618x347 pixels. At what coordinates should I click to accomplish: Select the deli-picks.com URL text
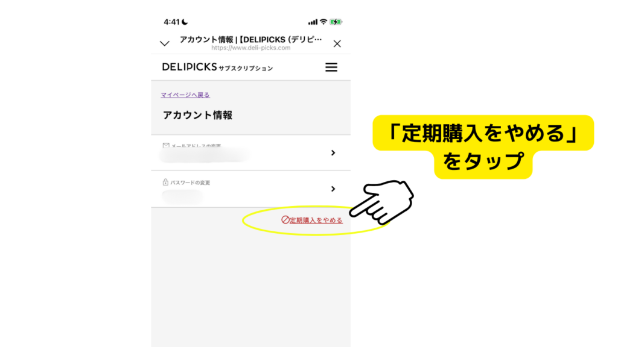tap(250, 48)
